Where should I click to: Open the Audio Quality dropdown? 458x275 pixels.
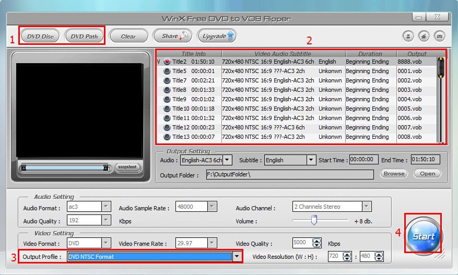pos(106,220)
